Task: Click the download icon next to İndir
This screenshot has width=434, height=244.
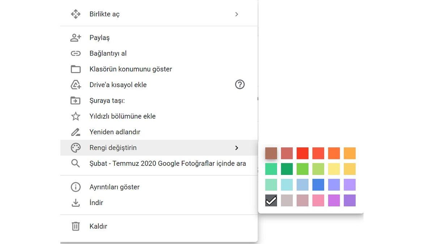Action: coord(76,202)
